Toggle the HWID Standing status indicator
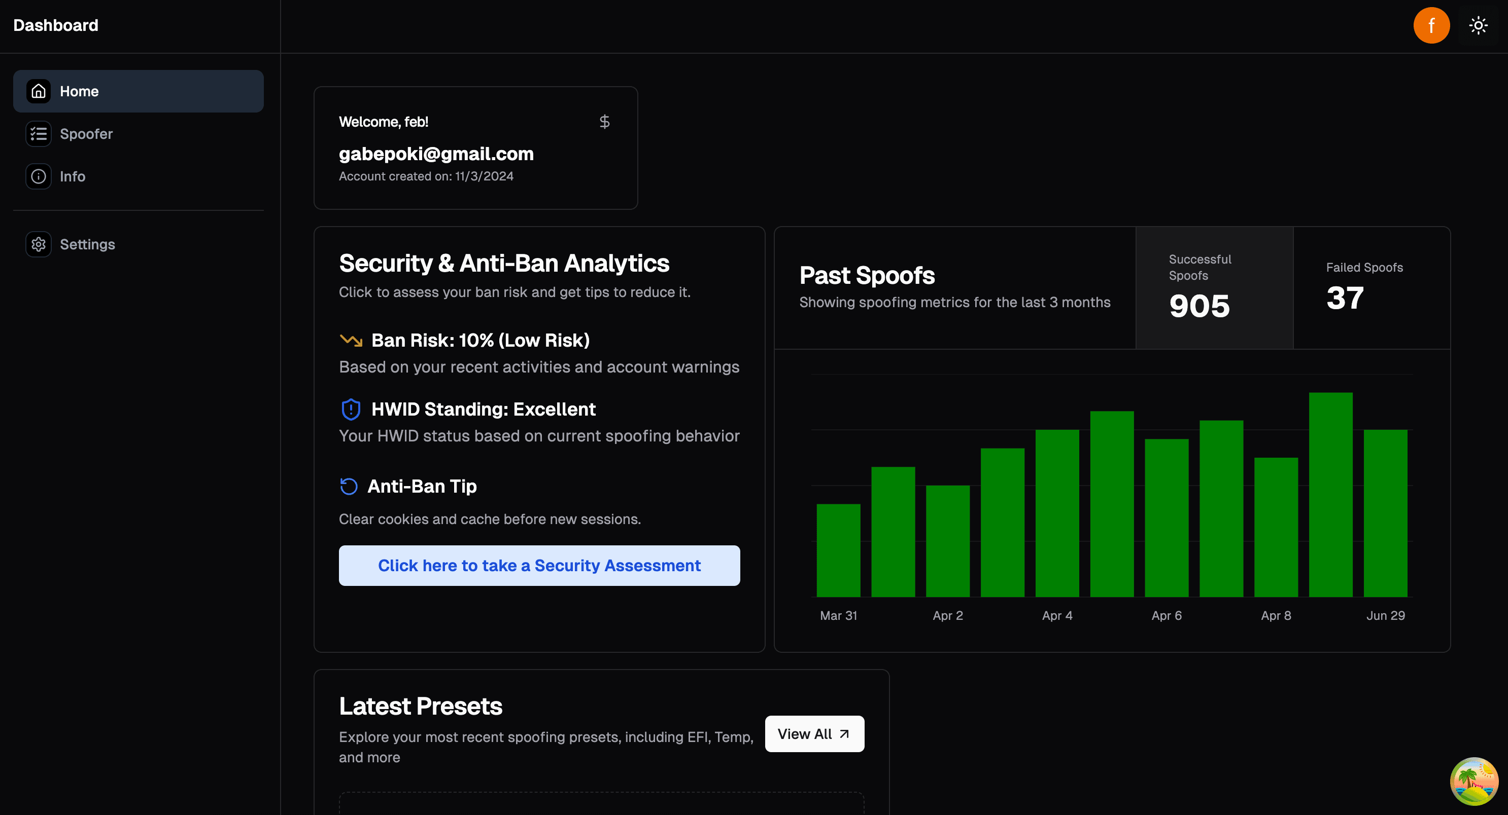 pos(350,409)
